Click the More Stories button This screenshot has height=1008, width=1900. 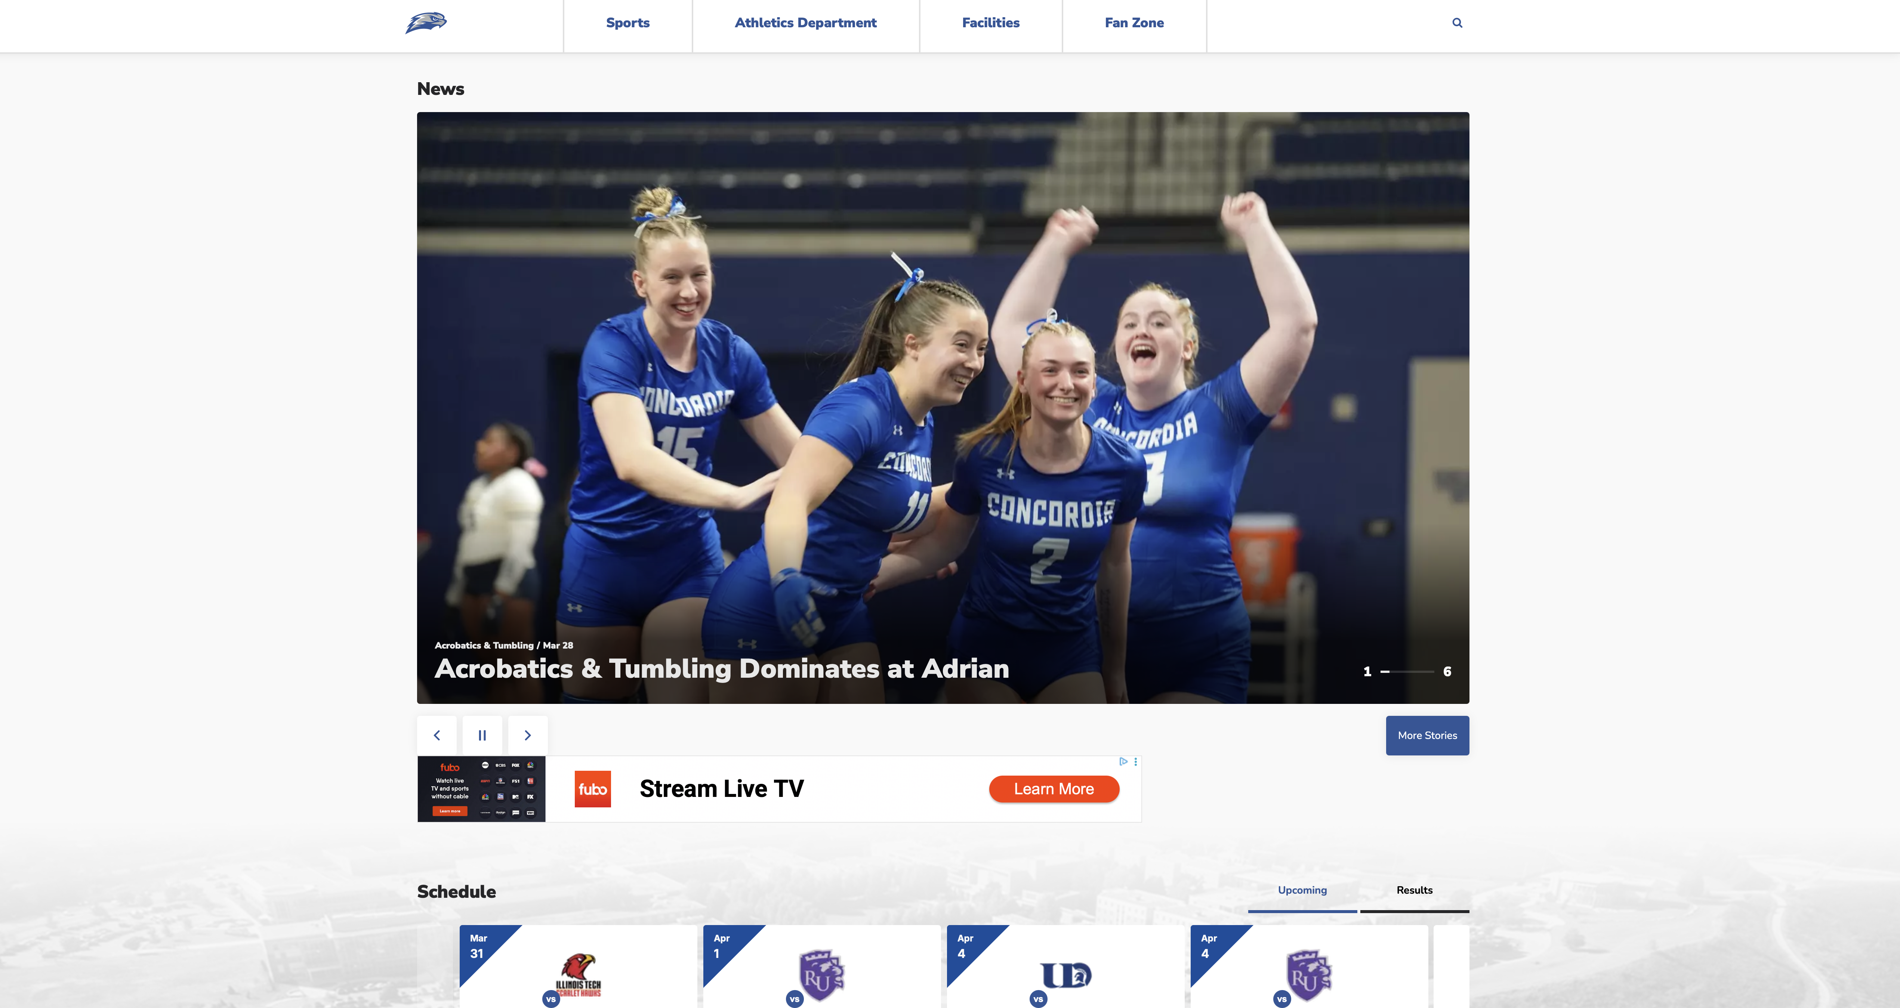click(x=1426, y=735)
